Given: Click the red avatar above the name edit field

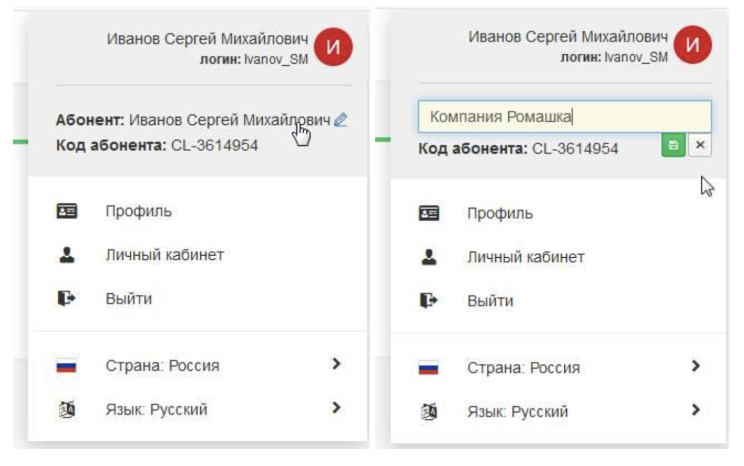Looking at the screenshot, I should (694, 45).
